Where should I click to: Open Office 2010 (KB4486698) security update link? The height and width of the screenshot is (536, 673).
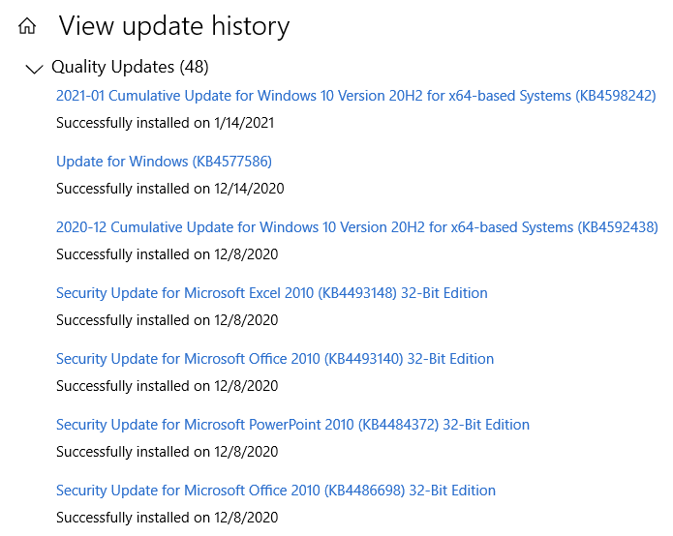(x=275, y=491)
